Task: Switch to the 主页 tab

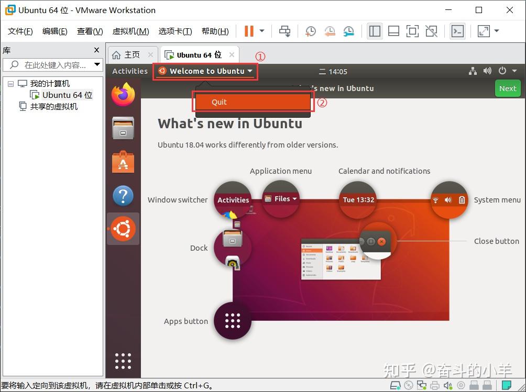Action: pos(132,54)
